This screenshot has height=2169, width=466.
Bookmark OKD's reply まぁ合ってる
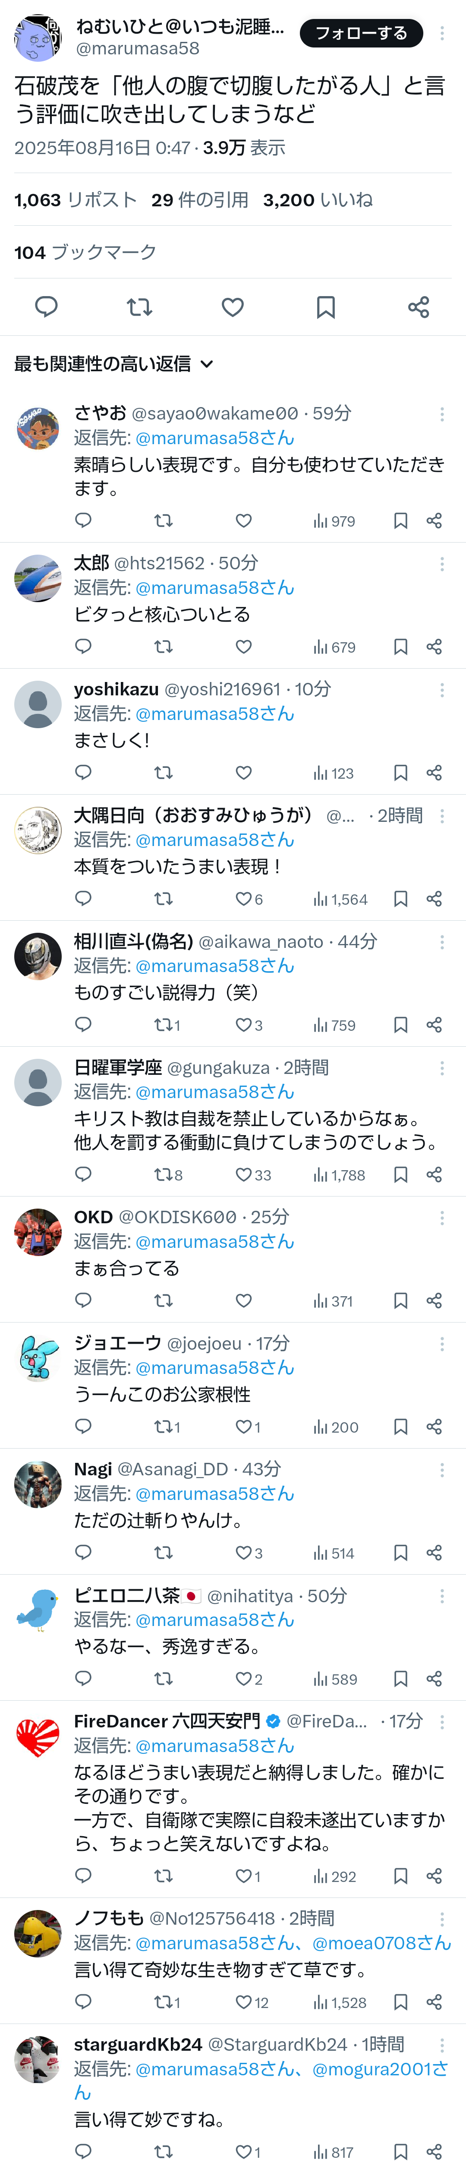point(400,1301)
